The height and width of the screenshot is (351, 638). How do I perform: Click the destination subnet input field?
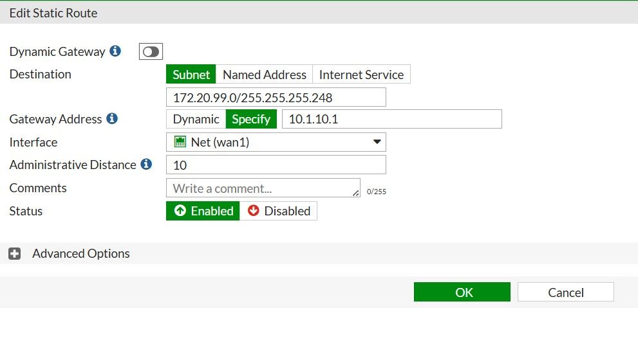point(276,97)
